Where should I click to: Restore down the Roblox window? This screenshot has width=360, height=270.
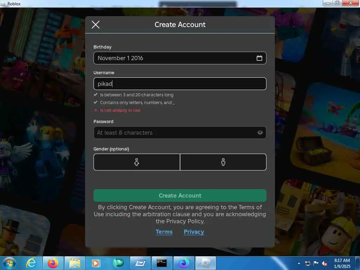(x=337, y=3)
